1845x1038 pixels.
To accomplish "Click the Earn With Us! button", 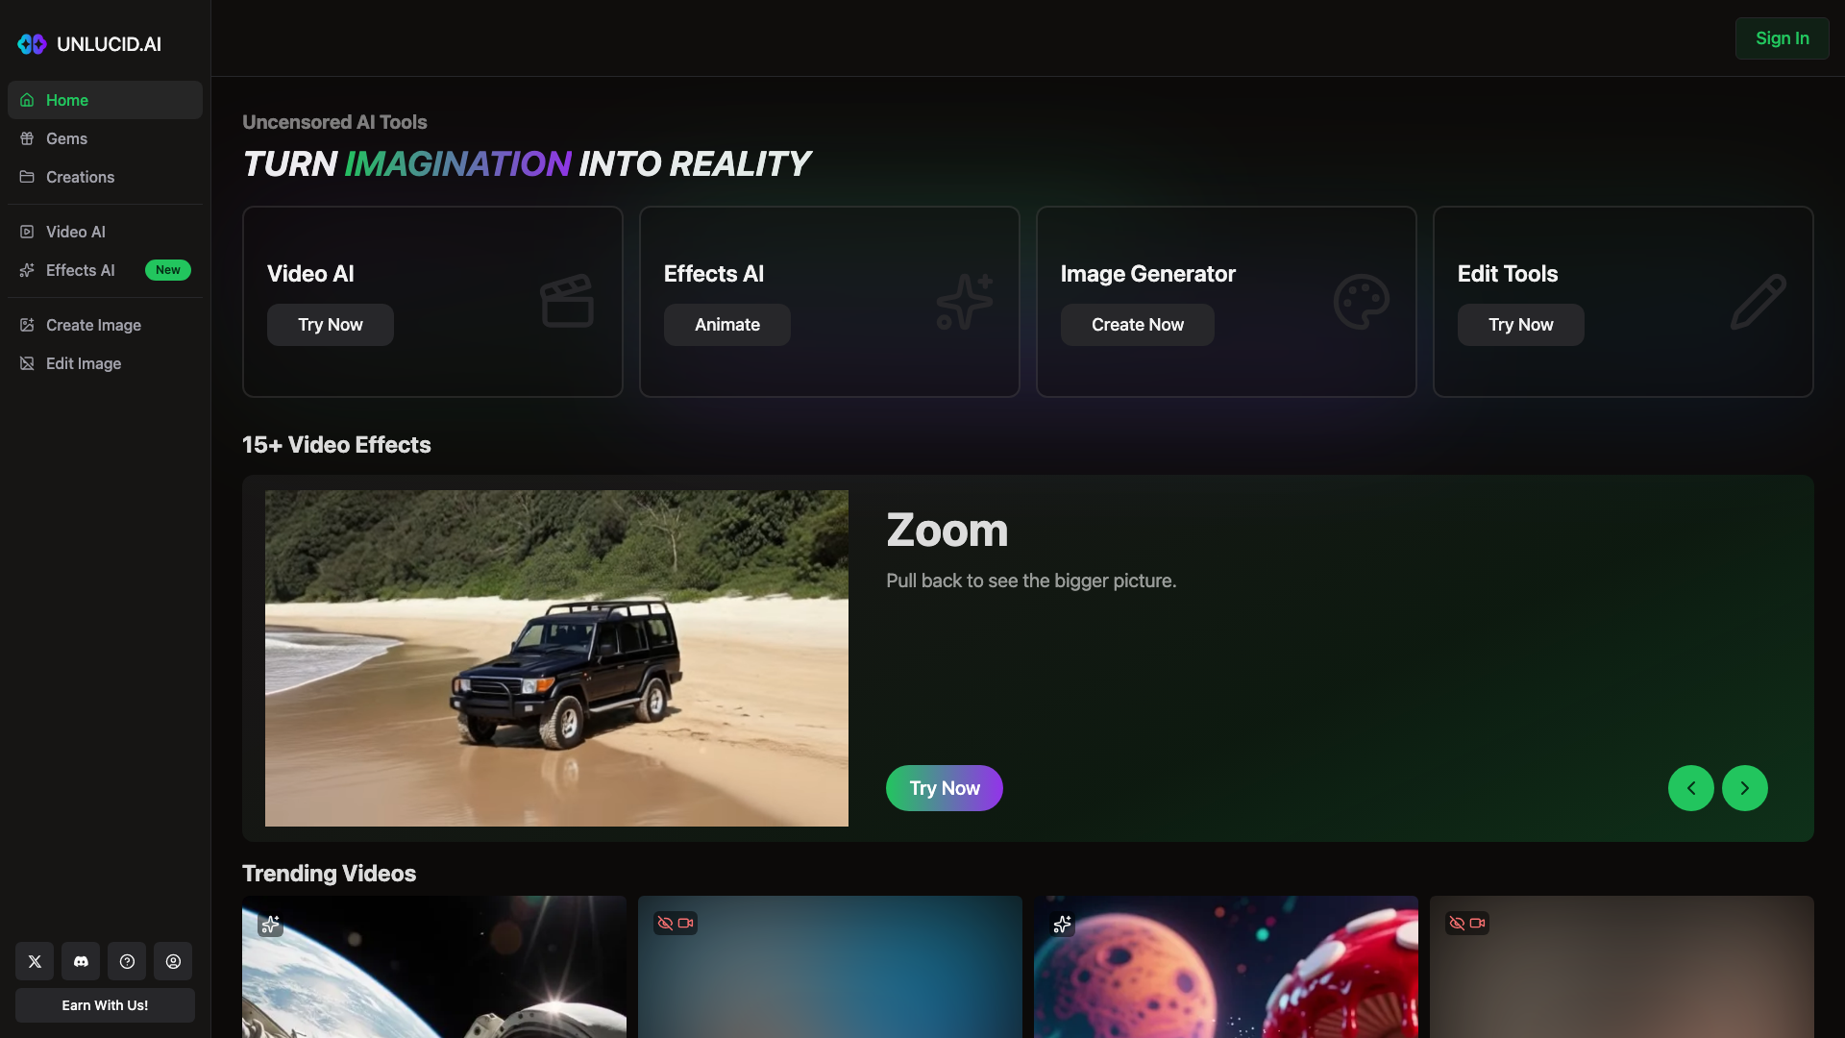I will 105,1005.
